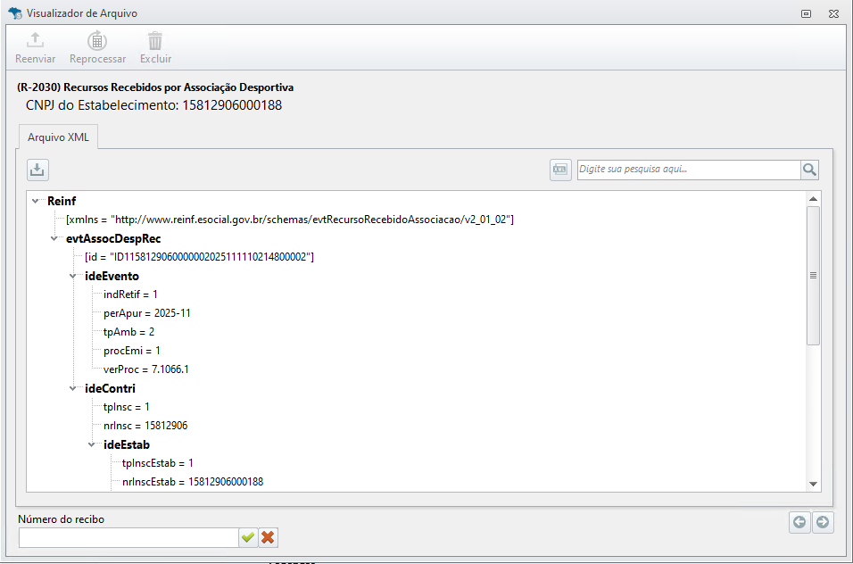This screenshot has width=853, height=564.
Task: Select the Arquivo XML tab
Action: [x=58, y=137]
